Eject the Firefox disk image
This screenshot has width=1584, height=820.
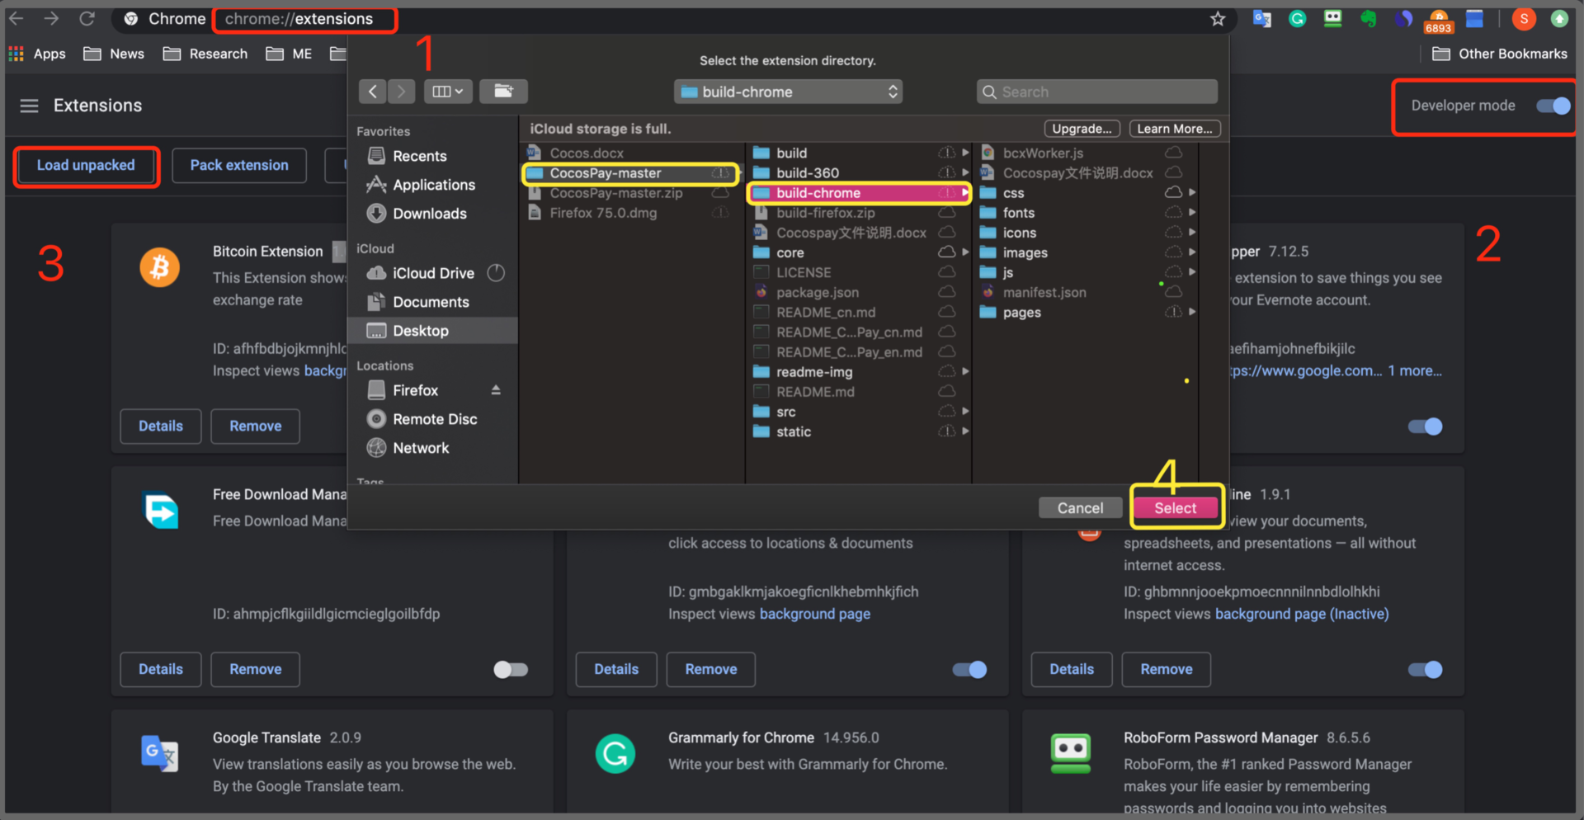click(496, 390)
